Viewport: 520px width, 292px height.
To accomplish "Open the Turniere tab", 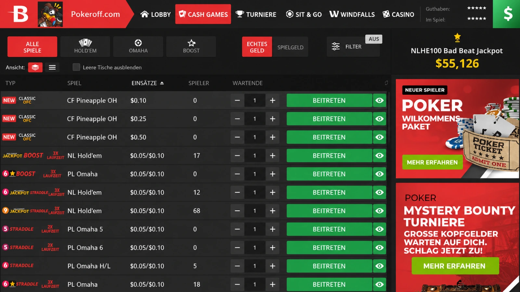I will click(256, 14).
